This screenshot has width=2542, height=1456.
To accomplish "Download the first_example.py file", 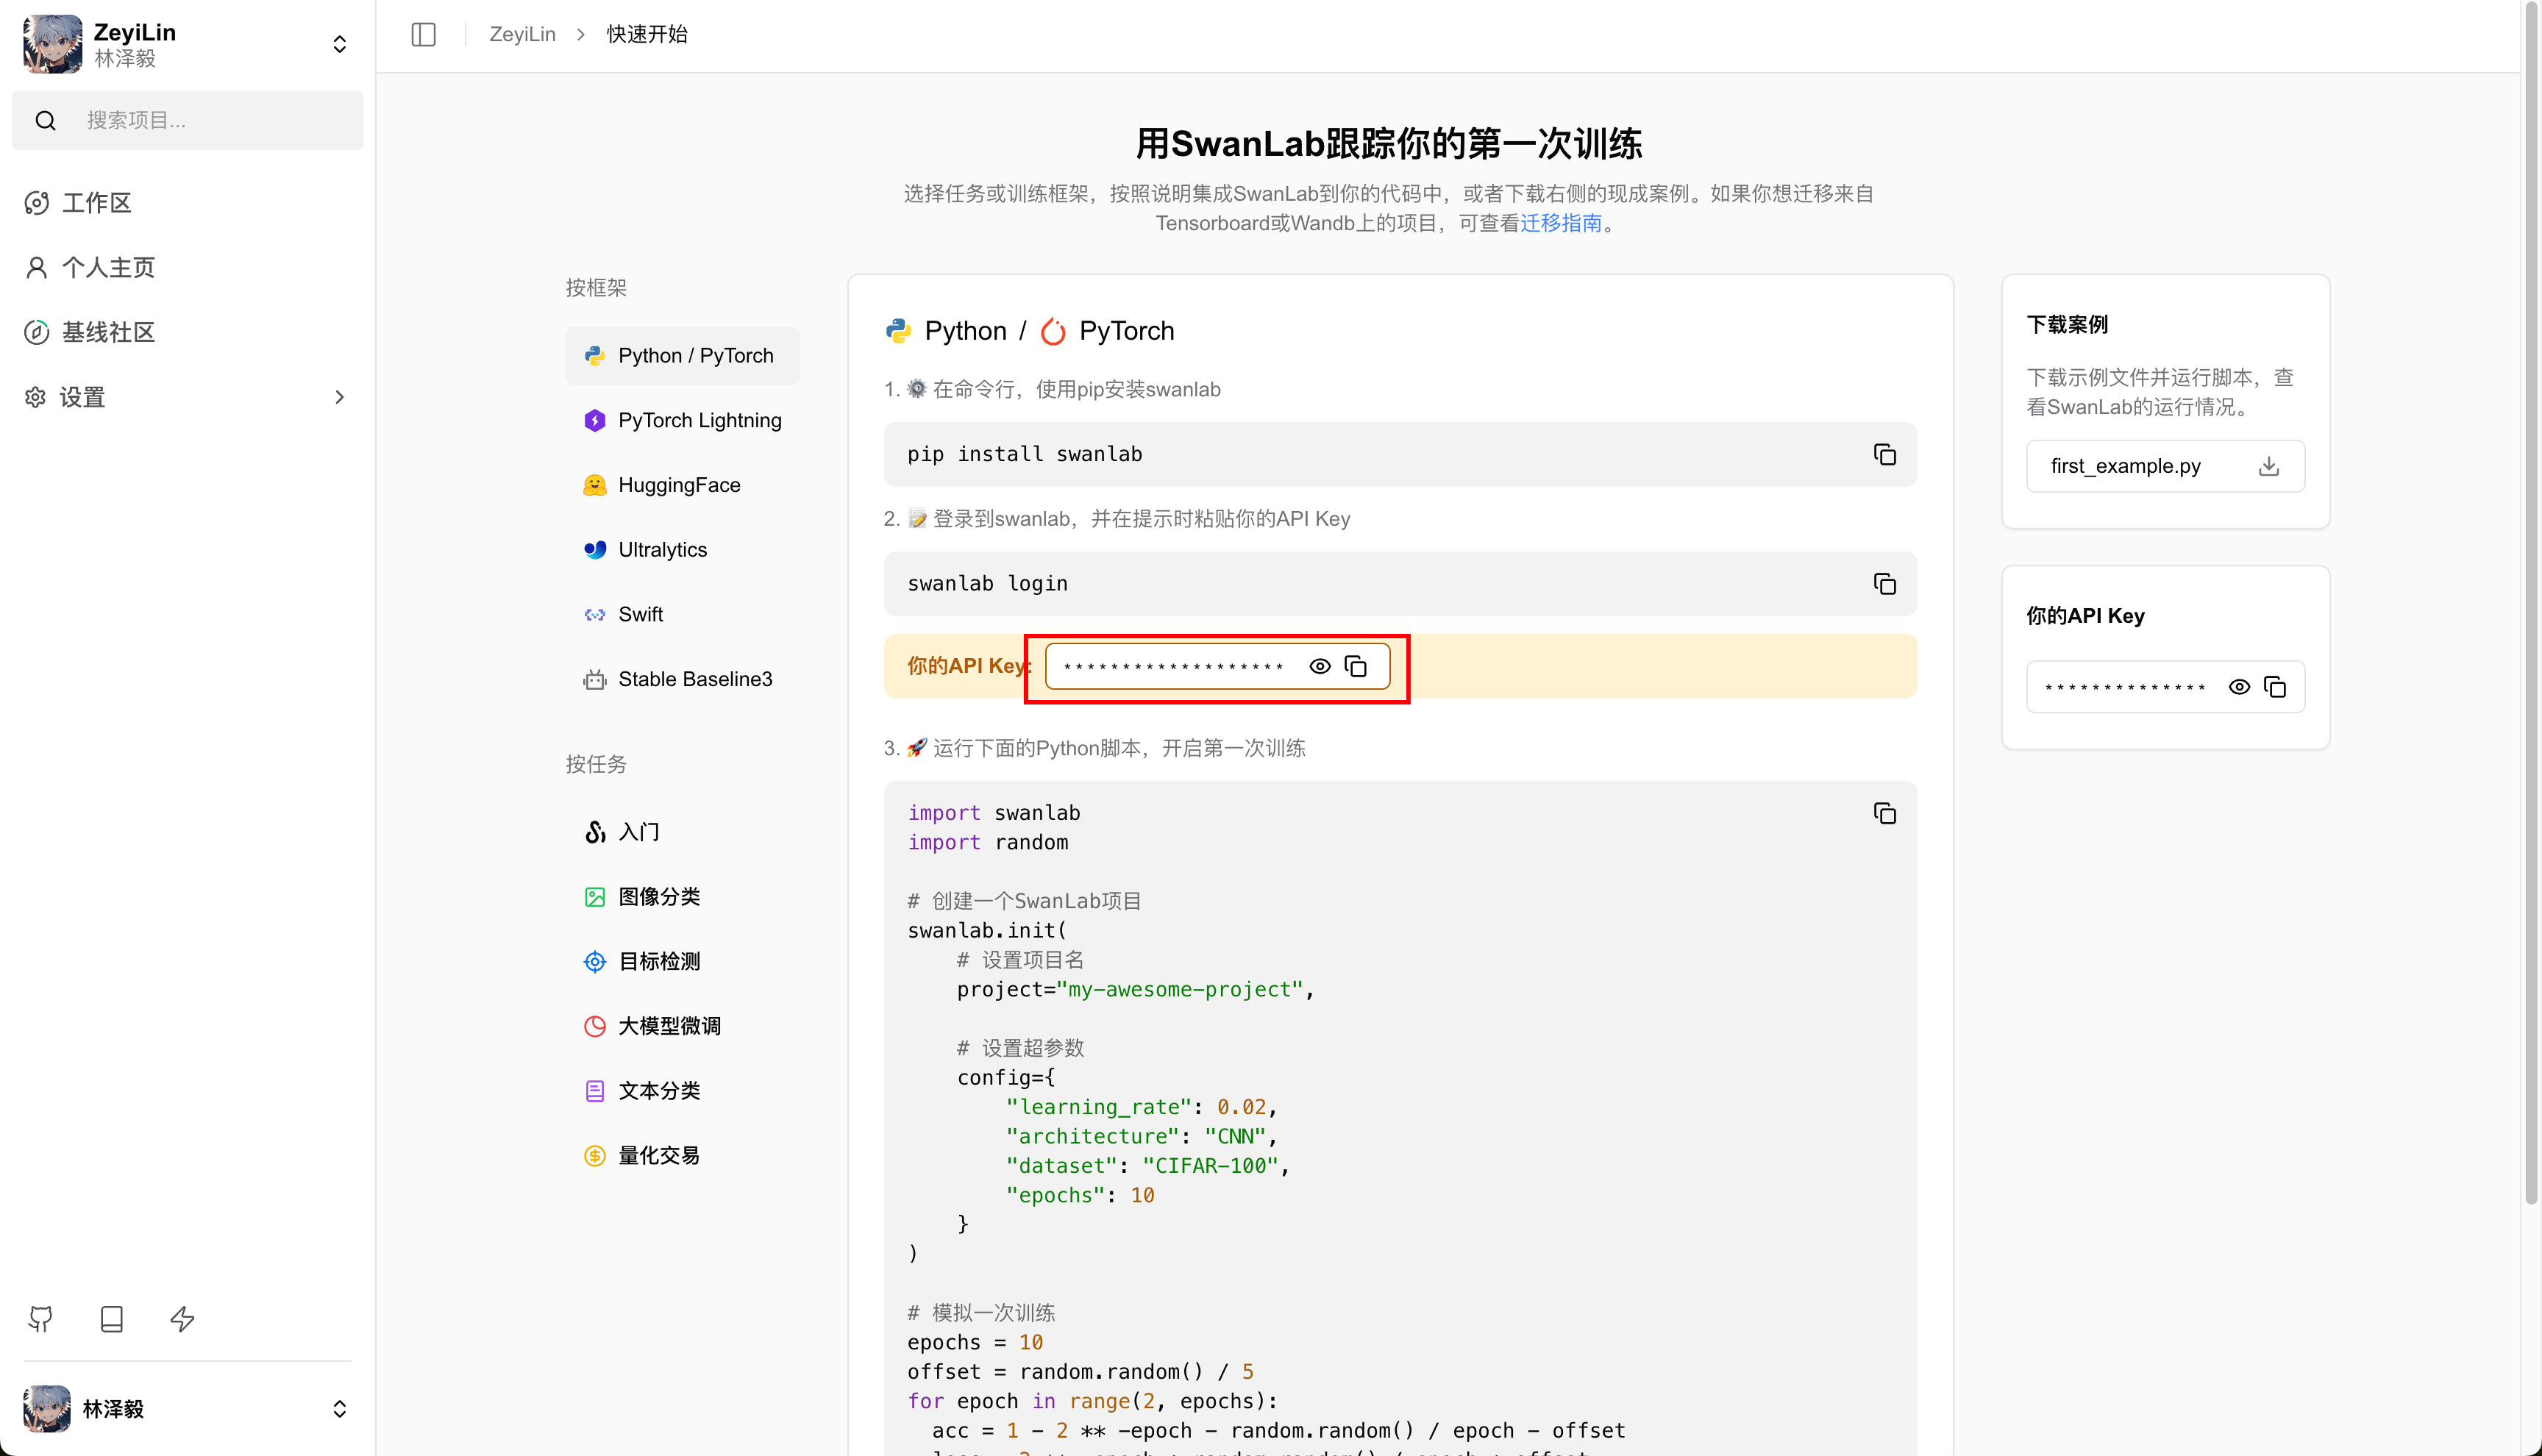I will tap(2268, 466).
